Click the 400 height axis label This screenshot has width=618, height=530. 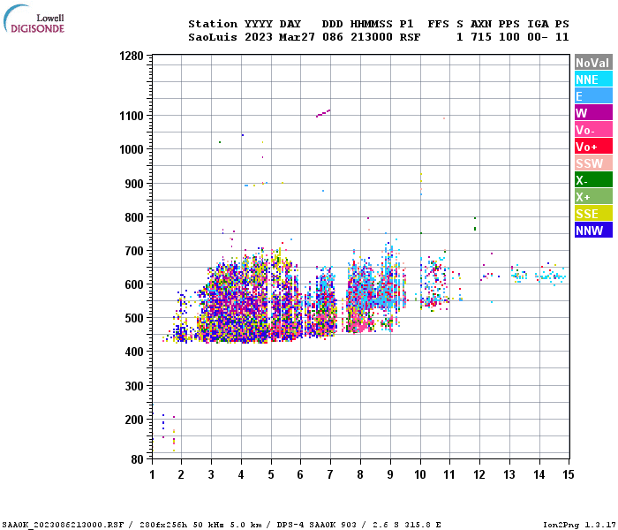click(134, 352)
